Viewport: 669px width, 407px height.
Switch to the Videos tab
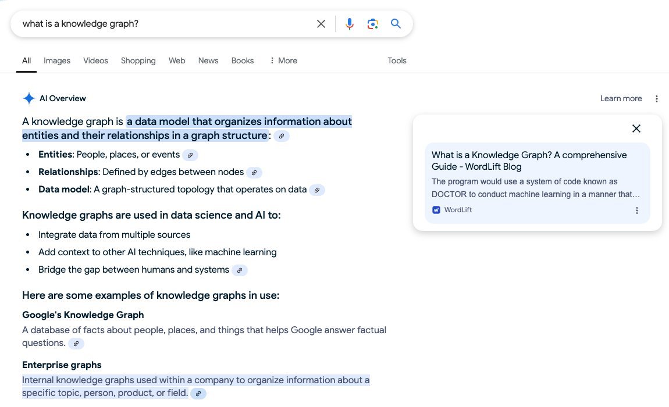95,60
